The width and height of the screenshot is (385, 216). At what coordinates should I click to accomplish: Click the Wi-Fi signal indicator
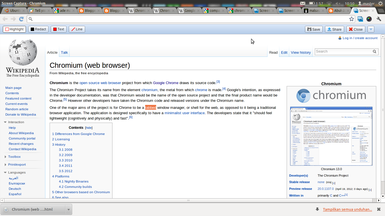click(329, 3)
